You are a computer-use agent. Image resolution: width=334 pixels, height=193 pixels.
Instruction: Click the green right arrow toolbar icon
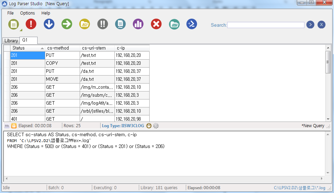tap(67, 24)
